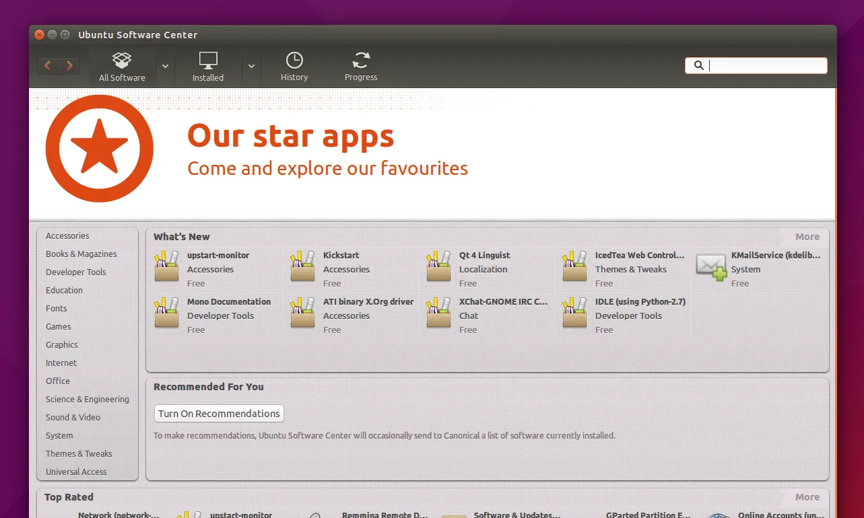Go forward with the right arrow button
Viewport: 864px width, 518px height.
(69, 65)
